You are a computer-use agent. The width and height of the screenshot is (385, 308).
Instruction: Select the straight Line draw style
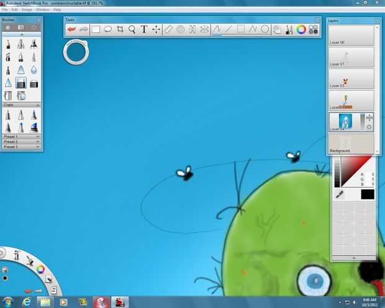229,29
